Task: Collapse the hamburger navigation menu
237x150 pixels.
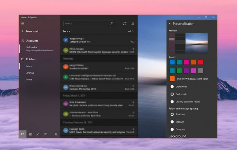Action: (x=23, y=24)
